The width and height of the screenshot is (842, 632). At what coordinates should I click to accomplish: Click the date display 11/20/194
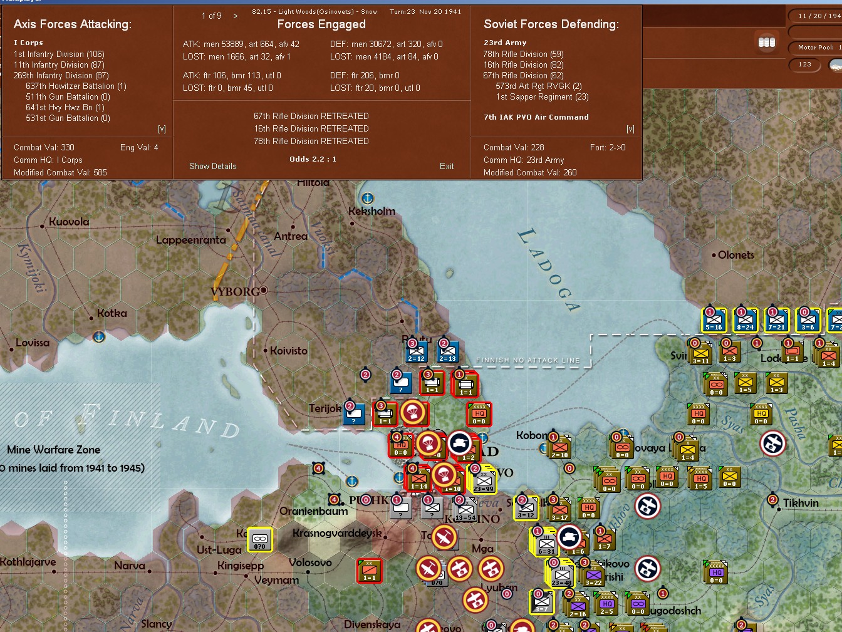[x=816, y=16]
